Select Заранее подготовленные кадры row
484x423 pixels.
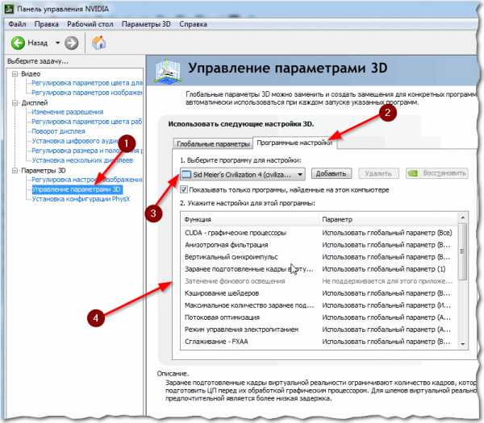click(x=319, y=269)
